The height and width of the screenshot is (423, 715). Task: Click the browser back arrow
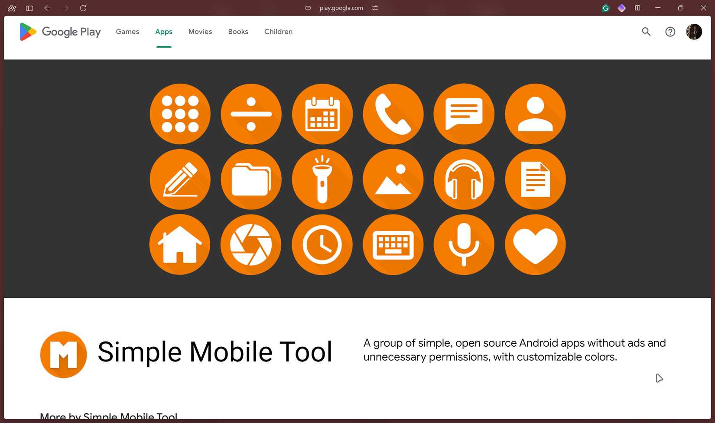[x=47, y=8]
